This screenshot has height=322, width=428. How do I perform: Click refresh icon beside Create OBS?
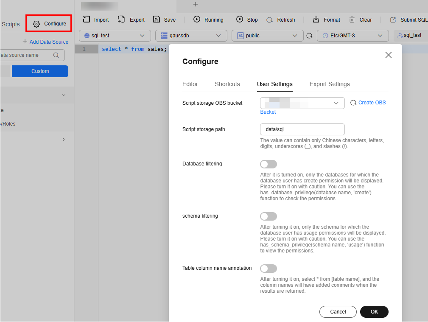353,103
